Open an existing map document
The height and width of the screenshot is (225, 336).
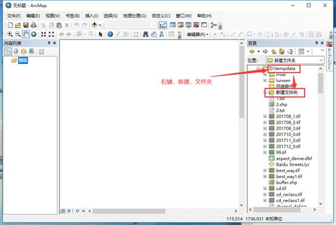point(18,25)
